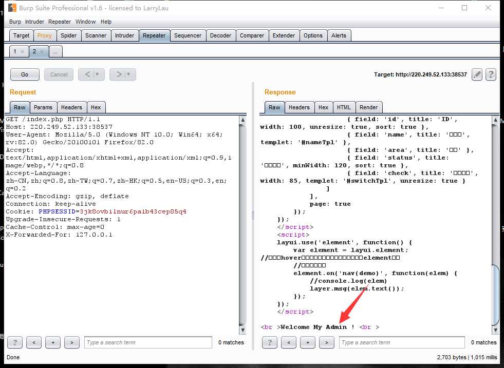Click the PHPSESSID cookie value
Screen dimensions: 504x368
tap(133, 211)
